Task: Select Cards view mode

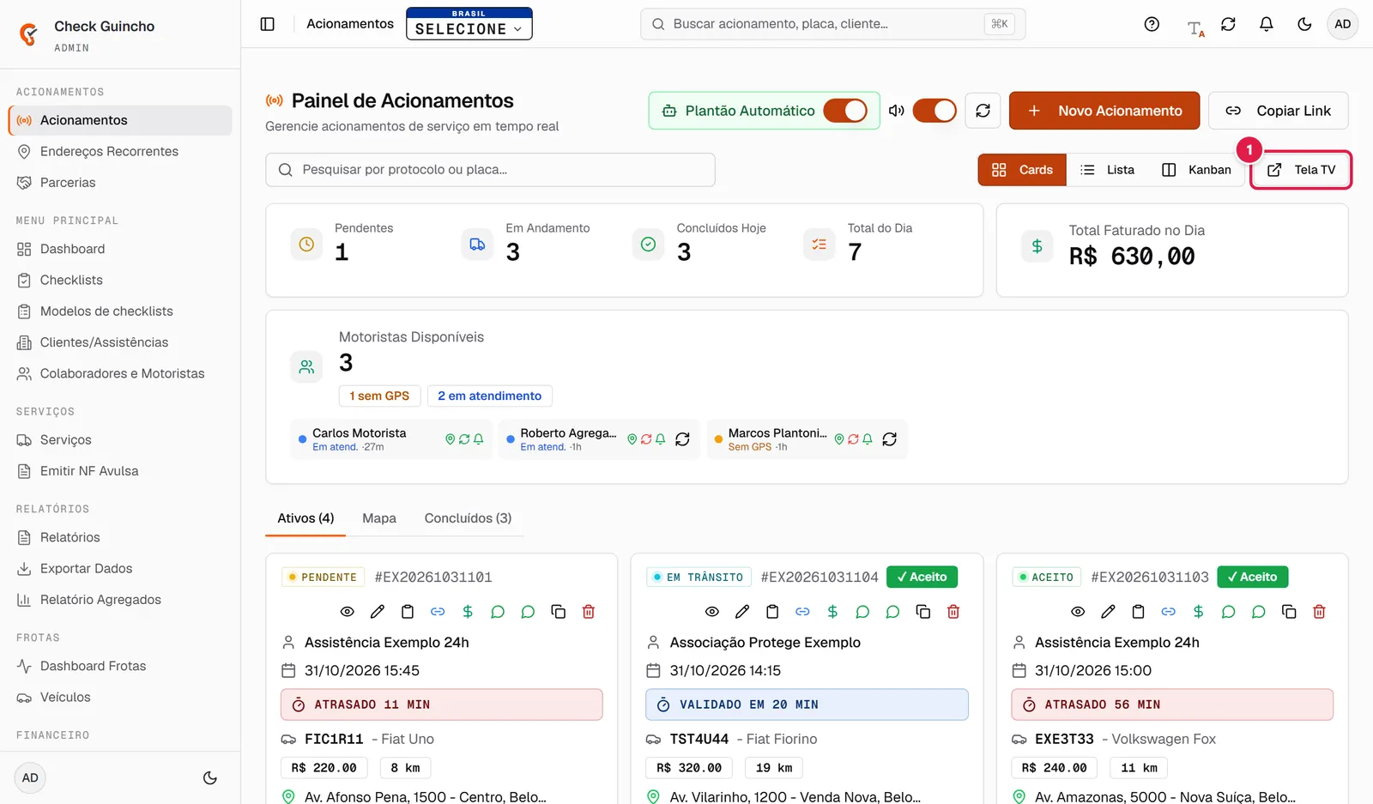Action: pos(1022,170)
